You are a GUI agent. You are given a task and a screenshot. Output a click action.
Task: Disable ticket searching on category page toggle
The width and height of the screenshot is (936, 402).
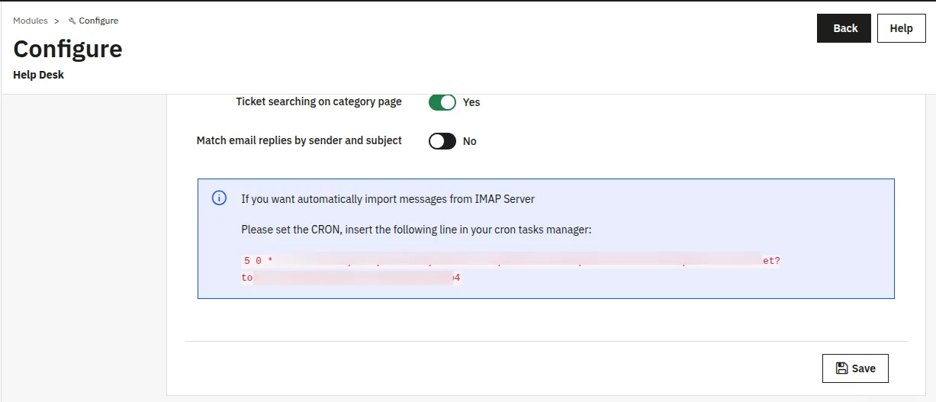[442, 102]
